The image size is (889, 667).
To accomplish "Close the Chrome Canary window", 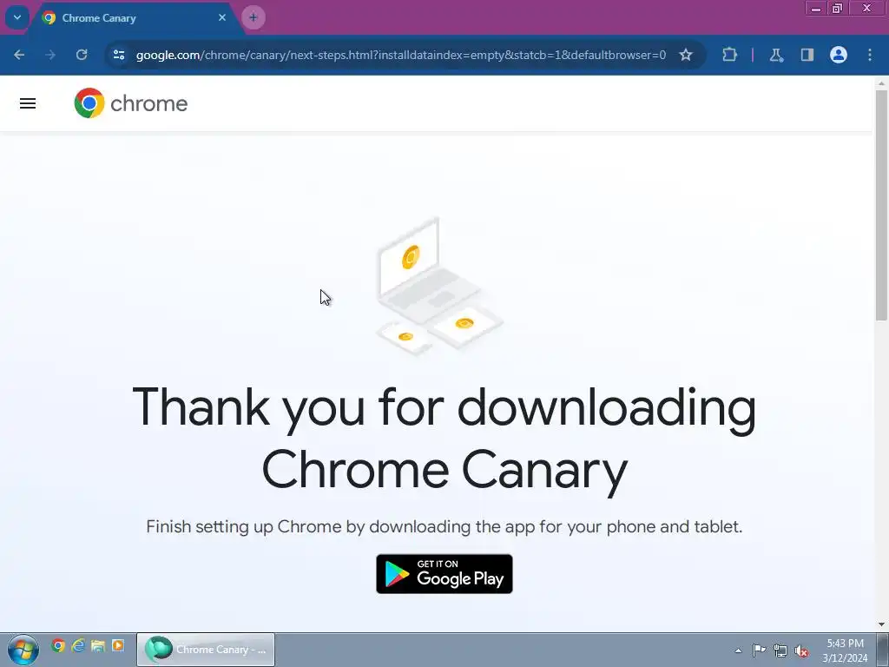I will click(866, 9).
